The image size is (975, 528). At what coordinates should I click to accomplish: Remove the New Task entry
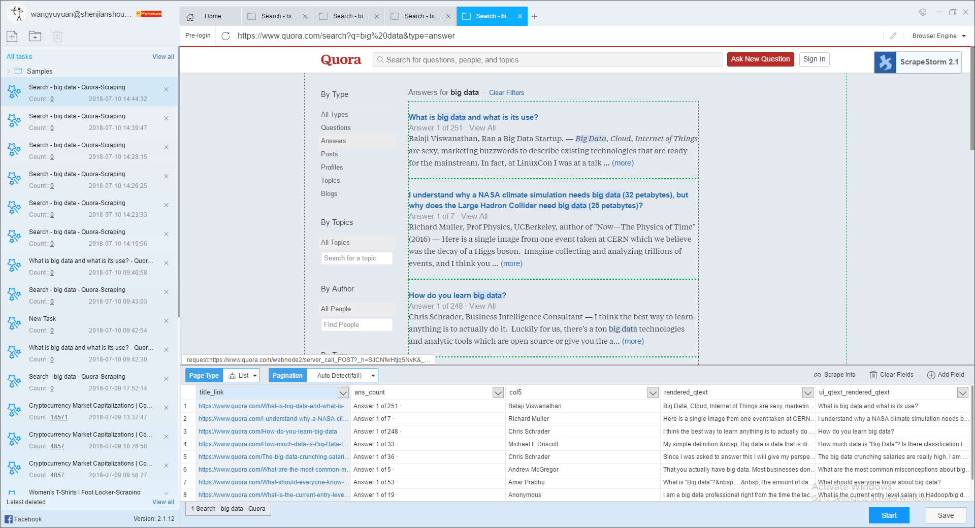166,321
